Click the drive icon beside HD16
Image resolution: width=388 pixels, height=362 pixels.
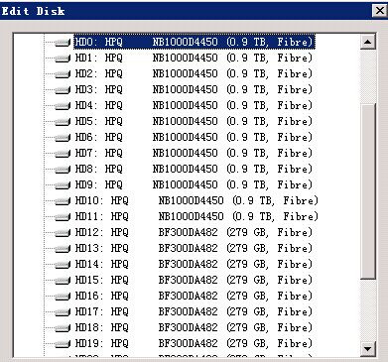click(x=63, y=296)
